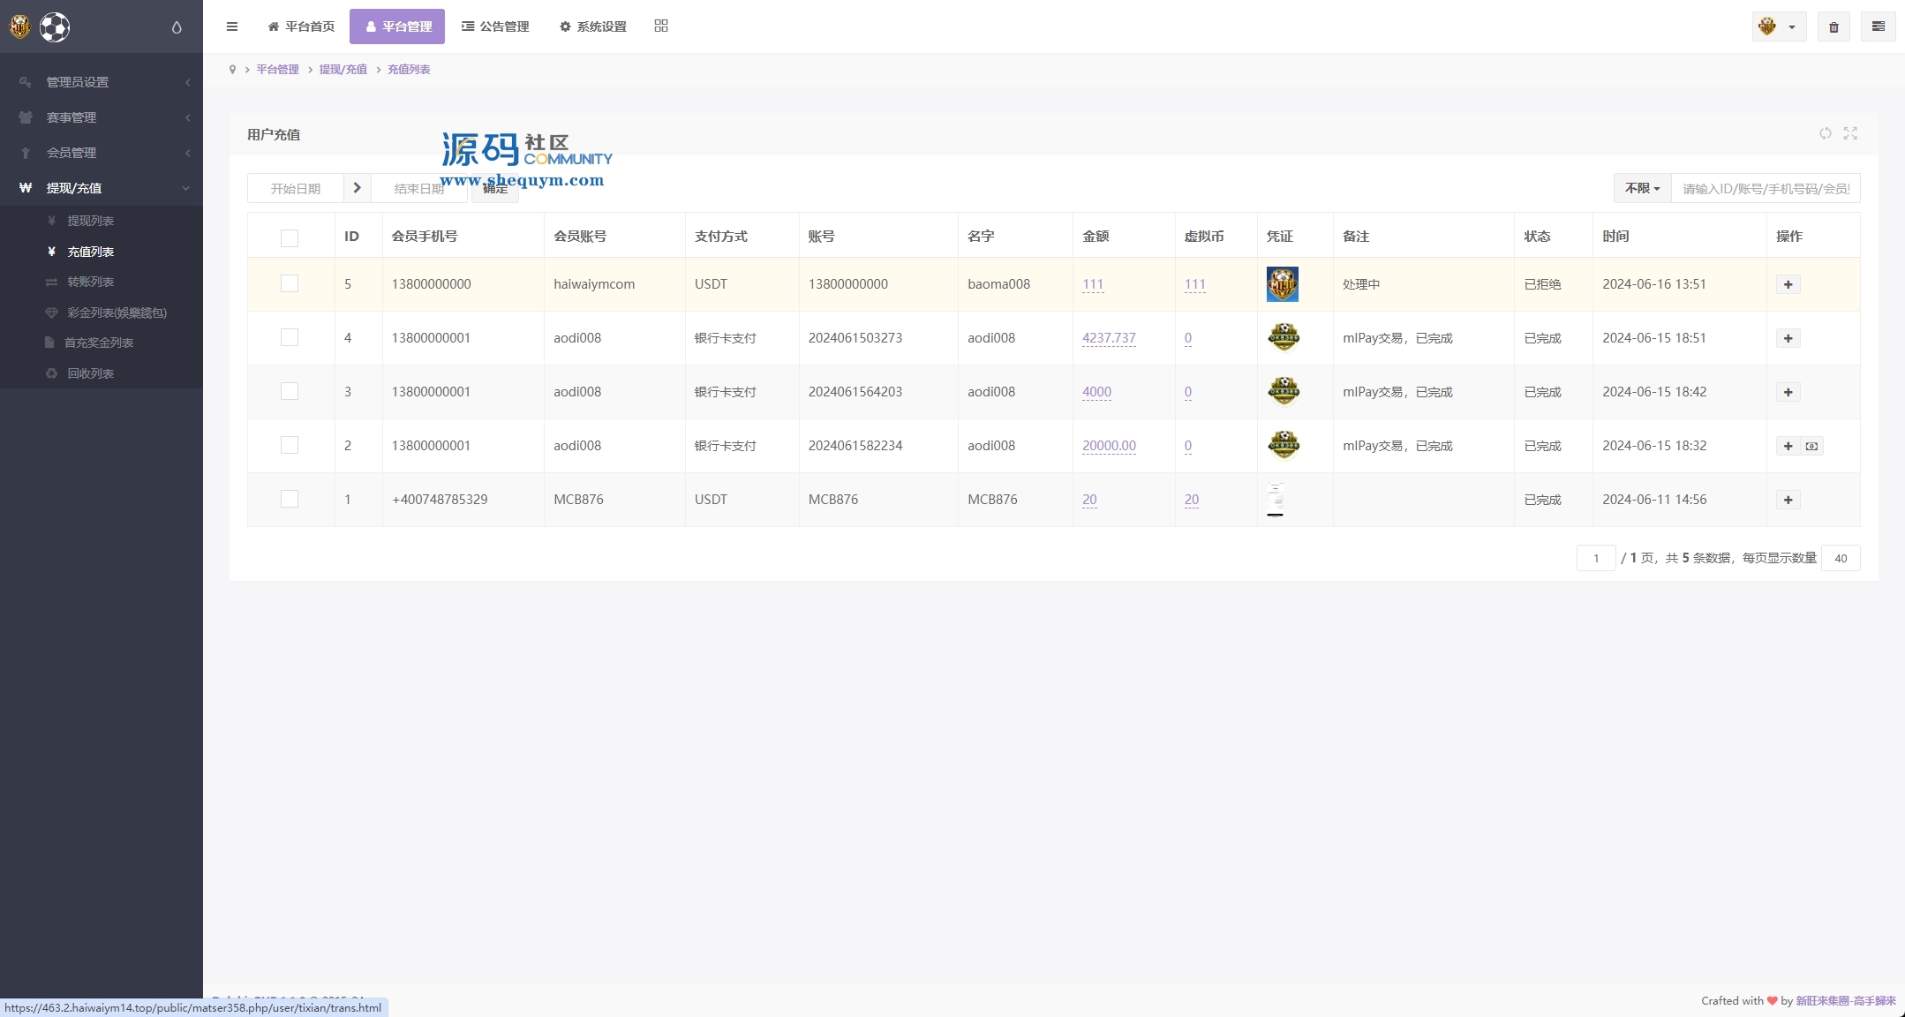Screen dimensions: 1905x1017
Task: Click the money icon button for row ID 2
Action: click(x=1811, y=446)
